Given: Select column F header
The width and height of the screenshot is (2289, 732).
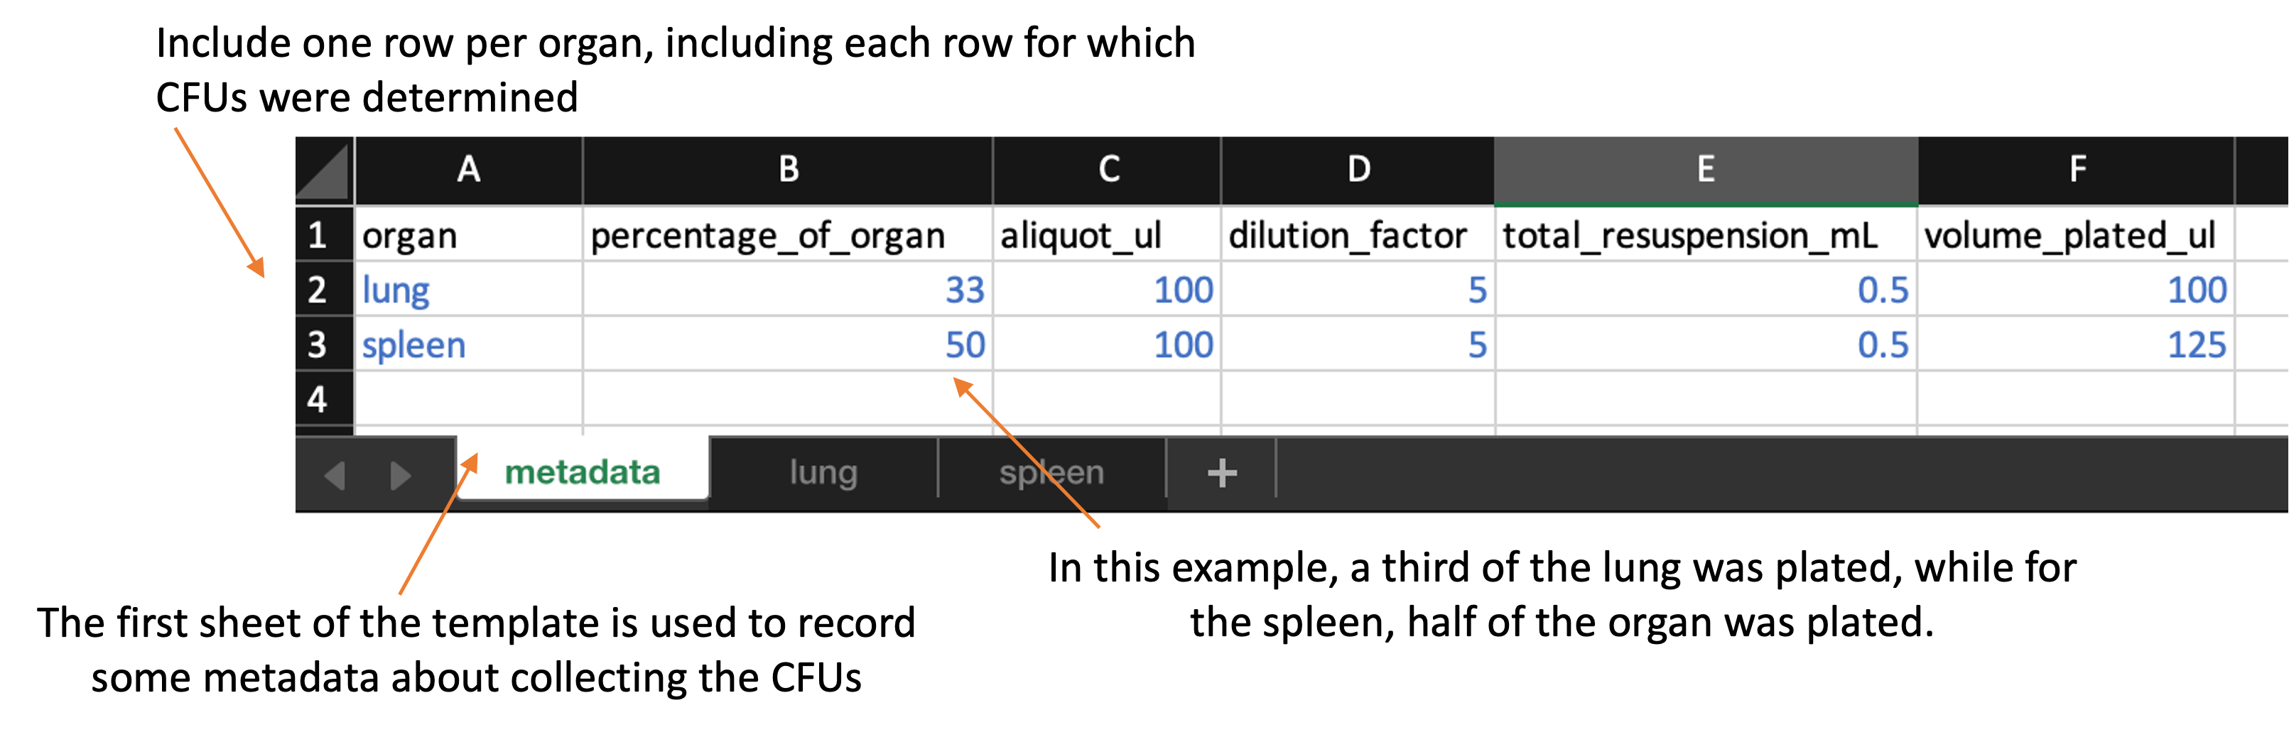Looking at the screenshot, I should (2076, 170).
